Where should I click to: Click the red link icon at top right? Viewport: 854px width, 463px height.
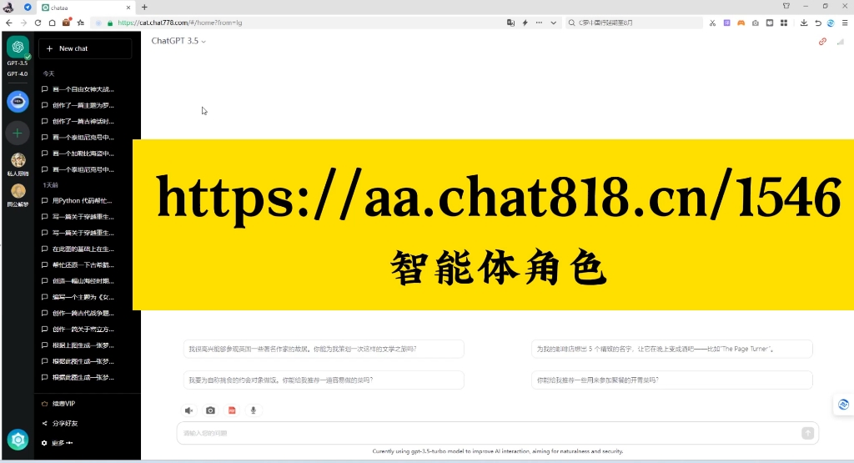[x=822, y=42]
